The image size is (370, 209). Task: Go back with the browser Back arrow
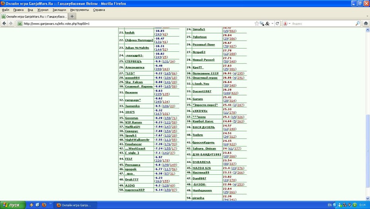pos(4,23)
